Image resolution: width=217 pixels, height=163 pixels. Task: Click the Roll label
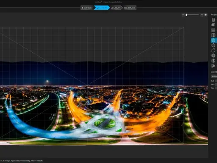pyautogui.click(x=212, y=81)
